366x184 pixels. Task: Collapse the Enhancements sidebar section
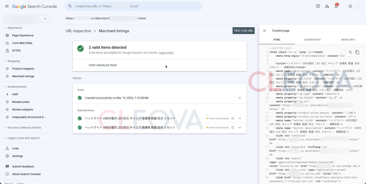[5, 87]
